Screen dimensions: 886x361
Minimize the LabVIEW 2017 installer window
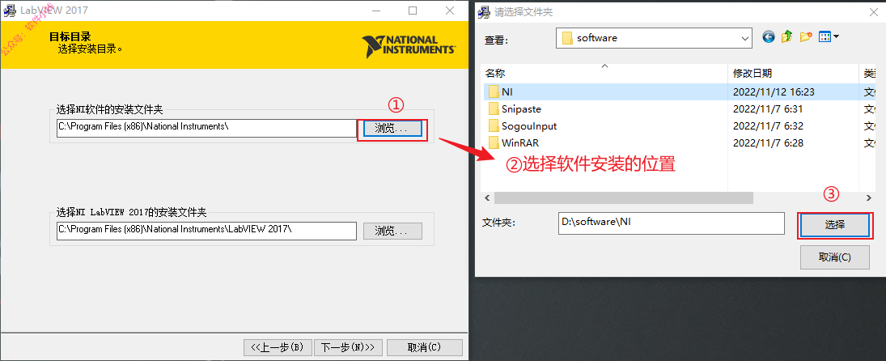coord(375,11)
